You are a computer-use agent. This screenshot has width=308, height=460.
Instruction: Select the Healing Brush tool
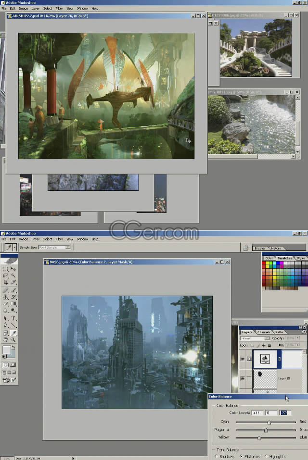(x=5, y=290)
